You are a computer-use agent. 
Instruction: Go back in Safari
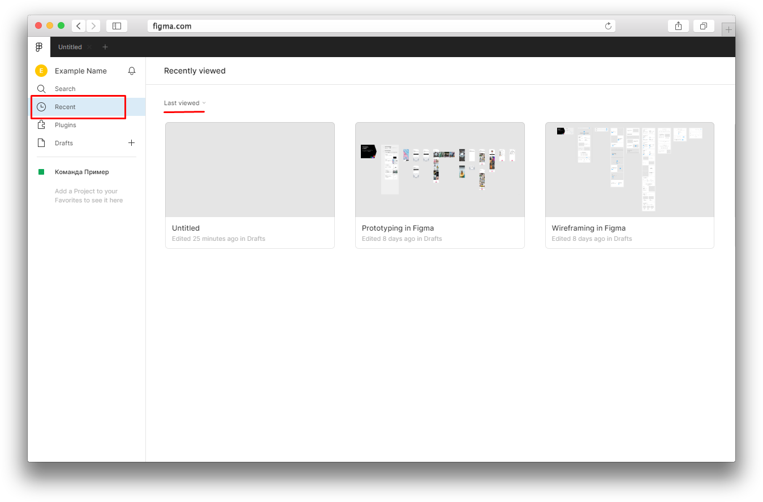coord(79,26)
